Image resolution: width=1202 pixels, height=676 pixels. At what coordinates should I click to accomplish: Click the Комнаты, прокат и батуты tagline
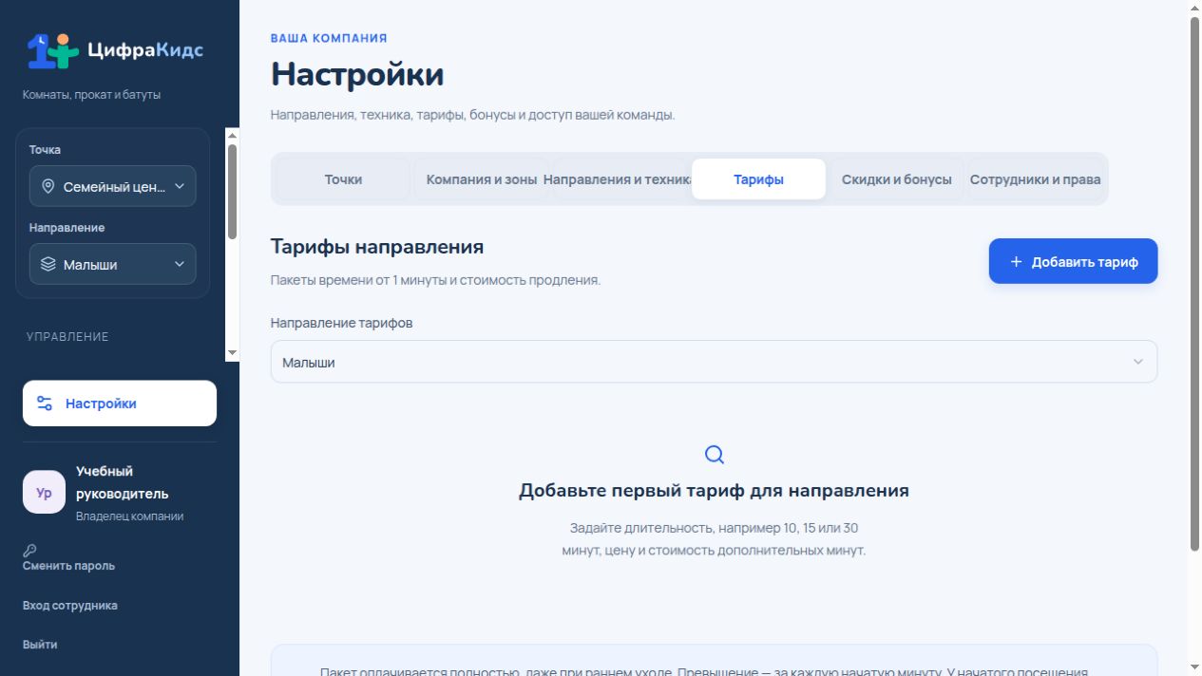(x=92, y=95)
